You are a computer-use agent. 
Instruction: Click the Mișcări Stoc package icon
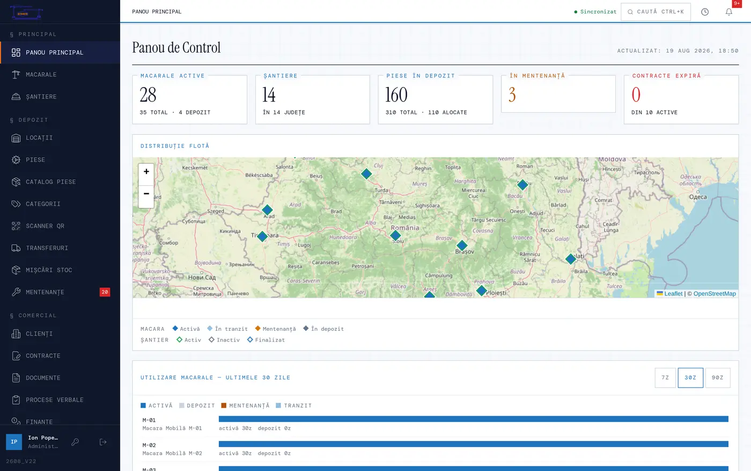pyautogui.click(x=16, y=270)
